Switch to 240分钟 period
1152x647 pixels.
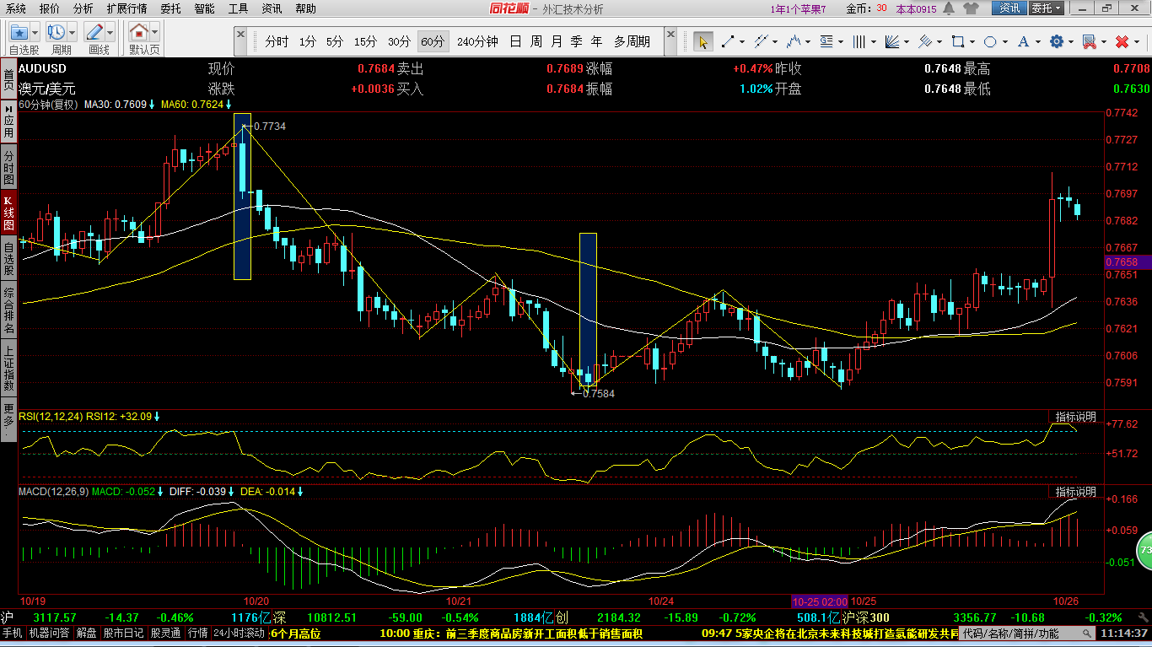477,41
